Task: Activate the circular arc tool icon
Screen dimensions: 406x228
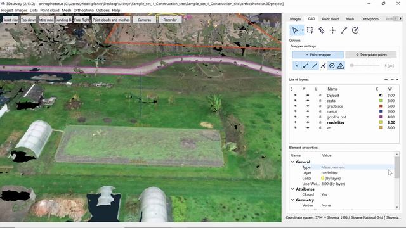Action: [355, 30]
